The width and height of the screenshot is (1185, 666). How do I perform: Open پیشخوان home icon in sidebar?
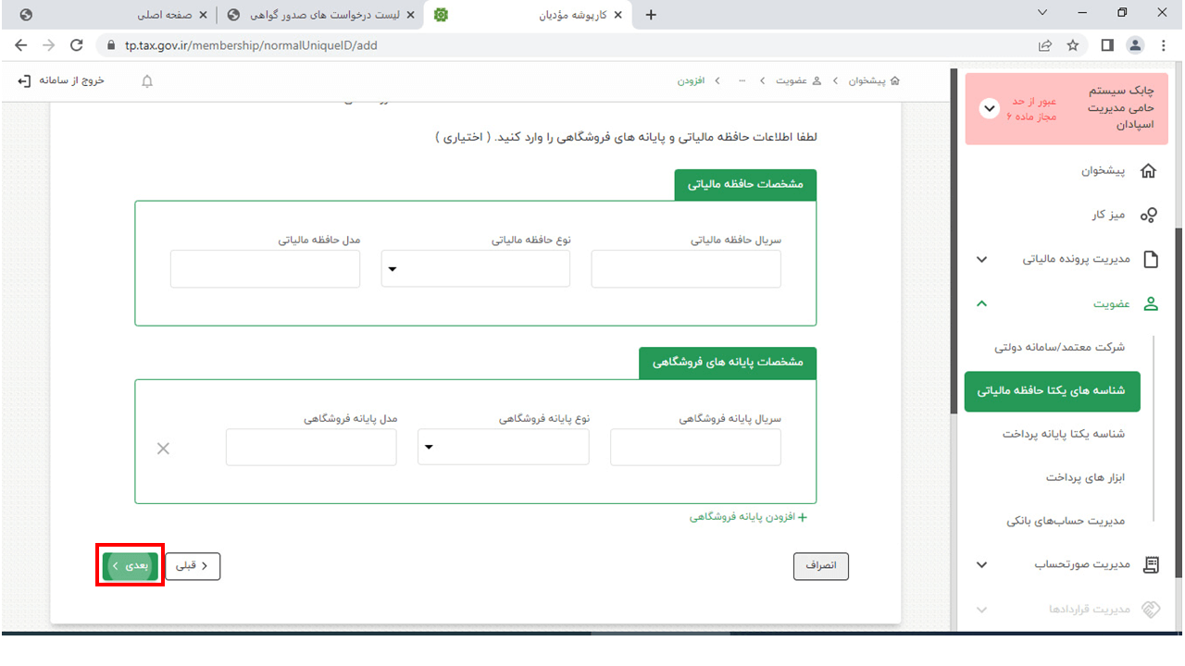point(1148,171)
